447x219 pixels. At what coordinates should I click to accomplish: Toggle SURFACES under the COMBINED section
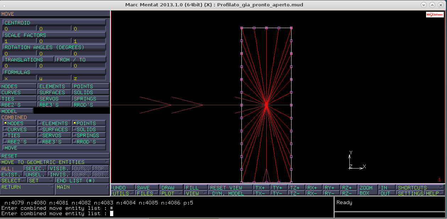tap(54, 129)
